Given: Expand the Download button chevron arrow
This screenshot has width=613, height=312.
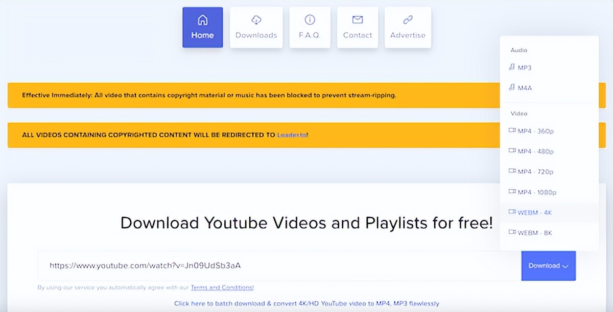Looking at the screenshot, I should pos(565,266).
